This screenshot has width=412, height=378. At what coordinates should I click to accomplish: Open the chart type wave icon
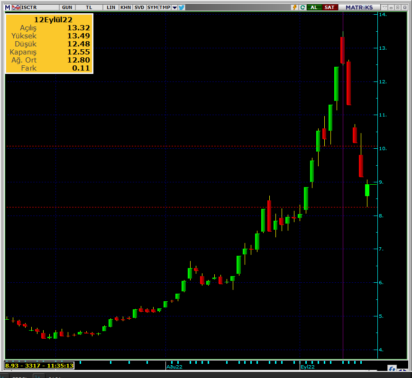[x=16, y=8]
